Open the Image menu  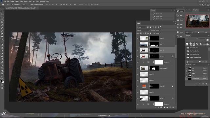(12, 1)
